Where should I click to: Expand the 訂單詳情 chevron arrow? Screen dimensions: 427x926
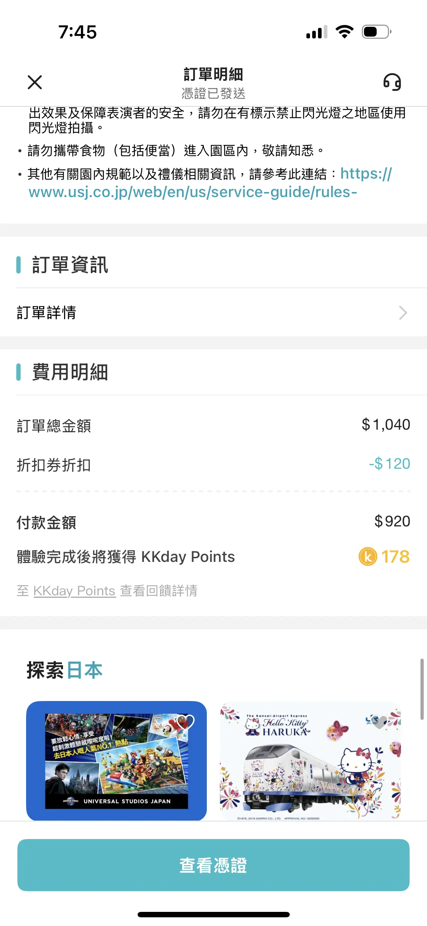(403, 313)
